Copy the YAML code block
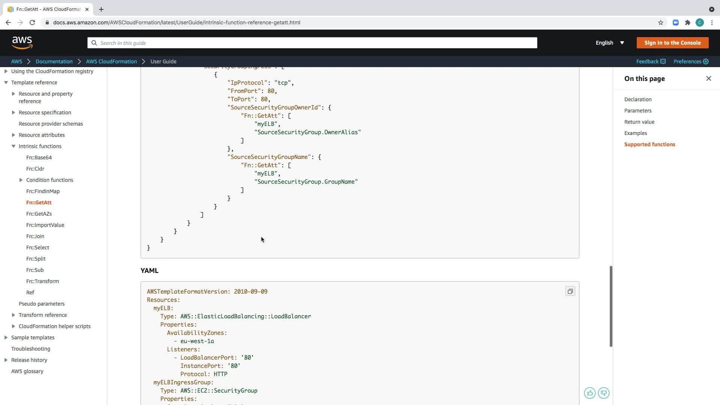This screenshot has width=720, height=405. click(570, 291)
